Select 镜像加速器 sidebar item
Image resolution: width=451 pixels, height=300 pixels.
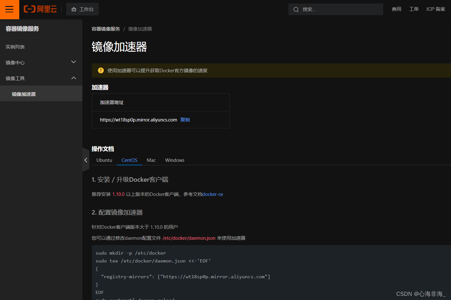point(41,94)
